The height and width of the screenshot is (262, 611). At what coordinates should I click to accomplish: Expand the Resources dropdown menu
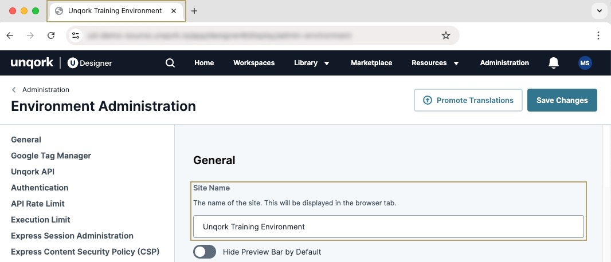(435, 62)
